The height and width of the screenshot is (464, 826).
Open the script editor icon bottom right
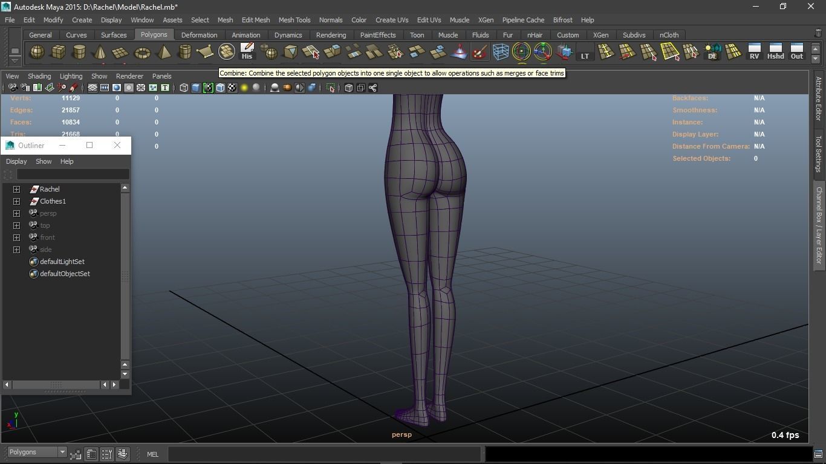tap(818, 454)
